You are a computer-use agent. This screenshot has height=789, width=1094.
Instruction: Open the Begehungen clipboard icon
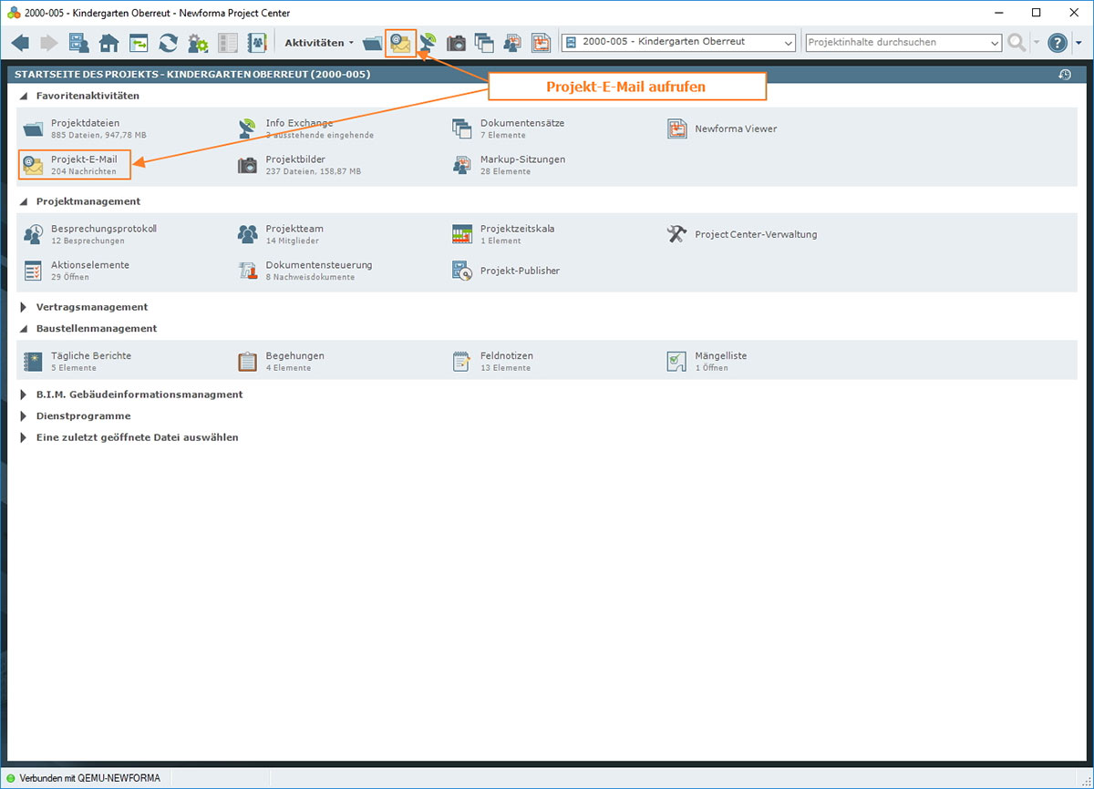(247, 362)
